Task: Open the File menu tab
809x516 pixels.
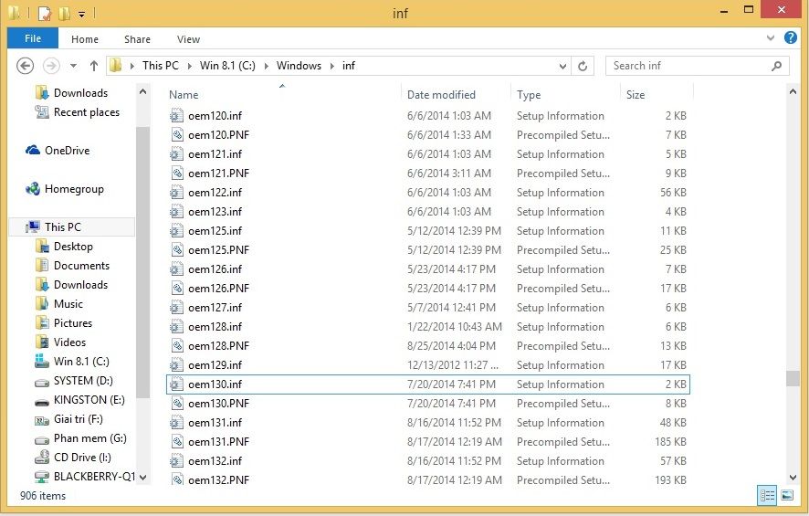Action: click(x=33, y=38)
